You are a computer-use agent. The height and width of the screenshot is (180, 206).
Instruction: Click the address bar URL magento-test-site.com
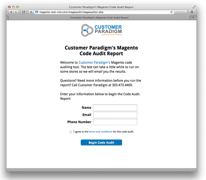click(71, 12)
